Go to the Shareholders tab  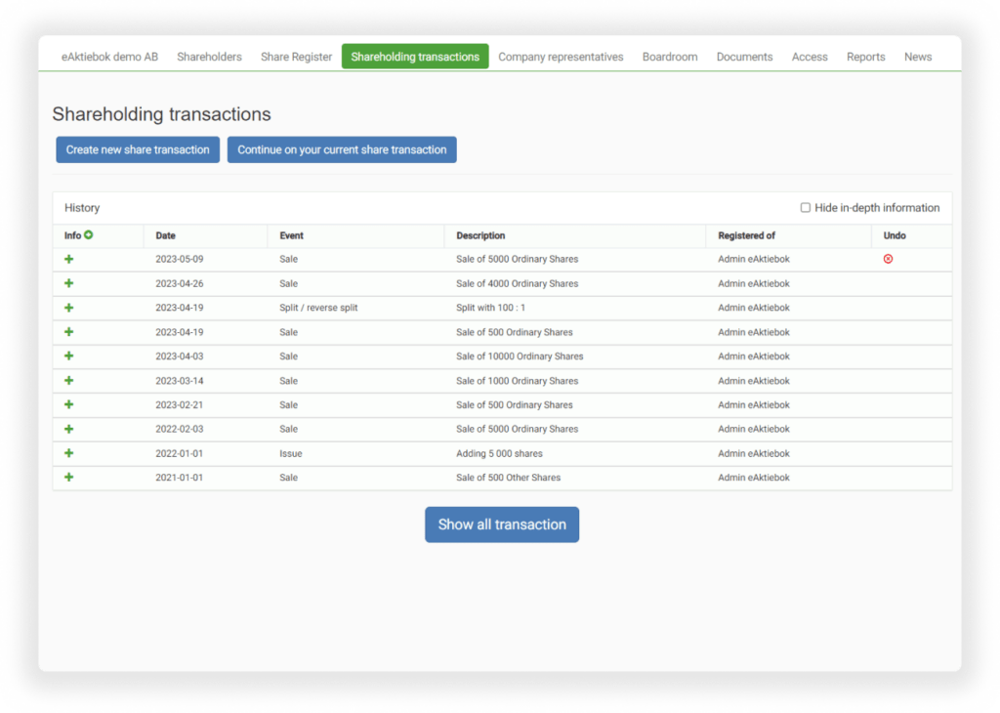(x=209, y=57)
